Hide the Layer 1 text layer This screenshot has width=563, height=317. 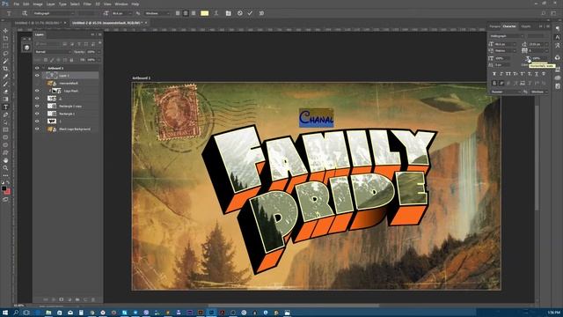37,76
